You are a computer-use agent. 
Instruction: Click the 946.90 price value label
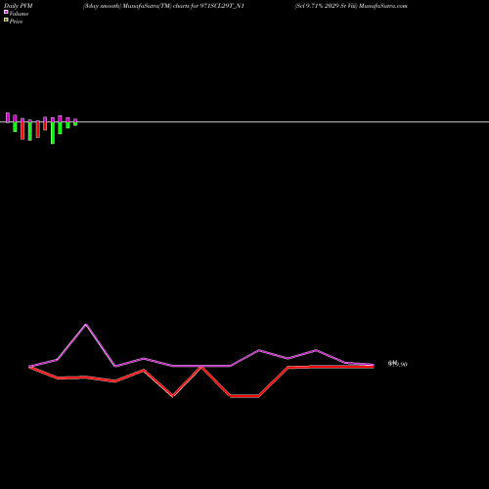pyautogui.click(x=397, y=364)
